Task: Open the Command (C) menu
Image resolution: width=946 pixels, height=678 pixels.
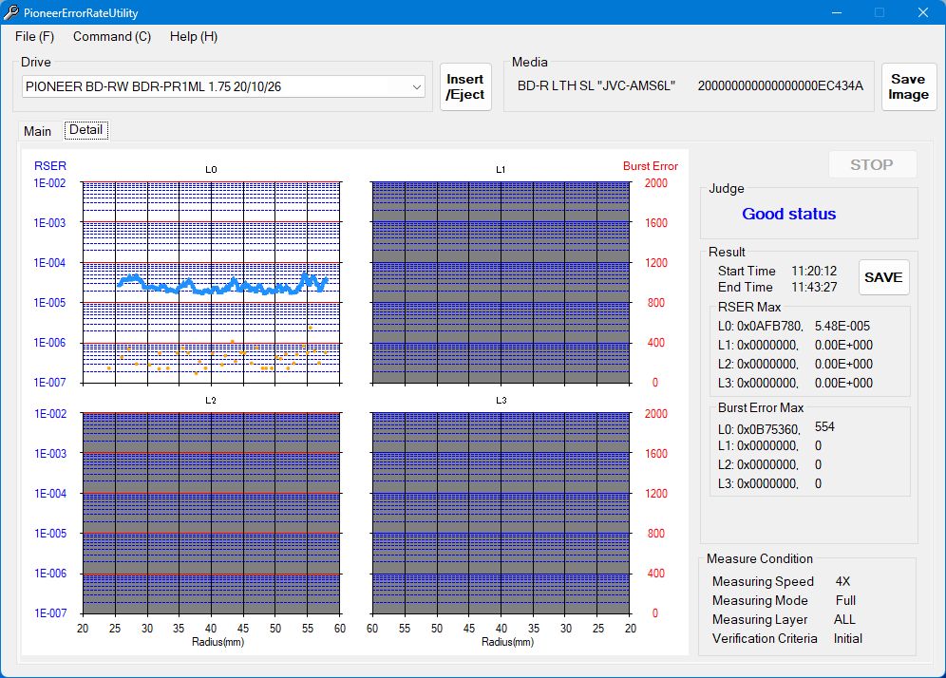Action: [111, 36]
